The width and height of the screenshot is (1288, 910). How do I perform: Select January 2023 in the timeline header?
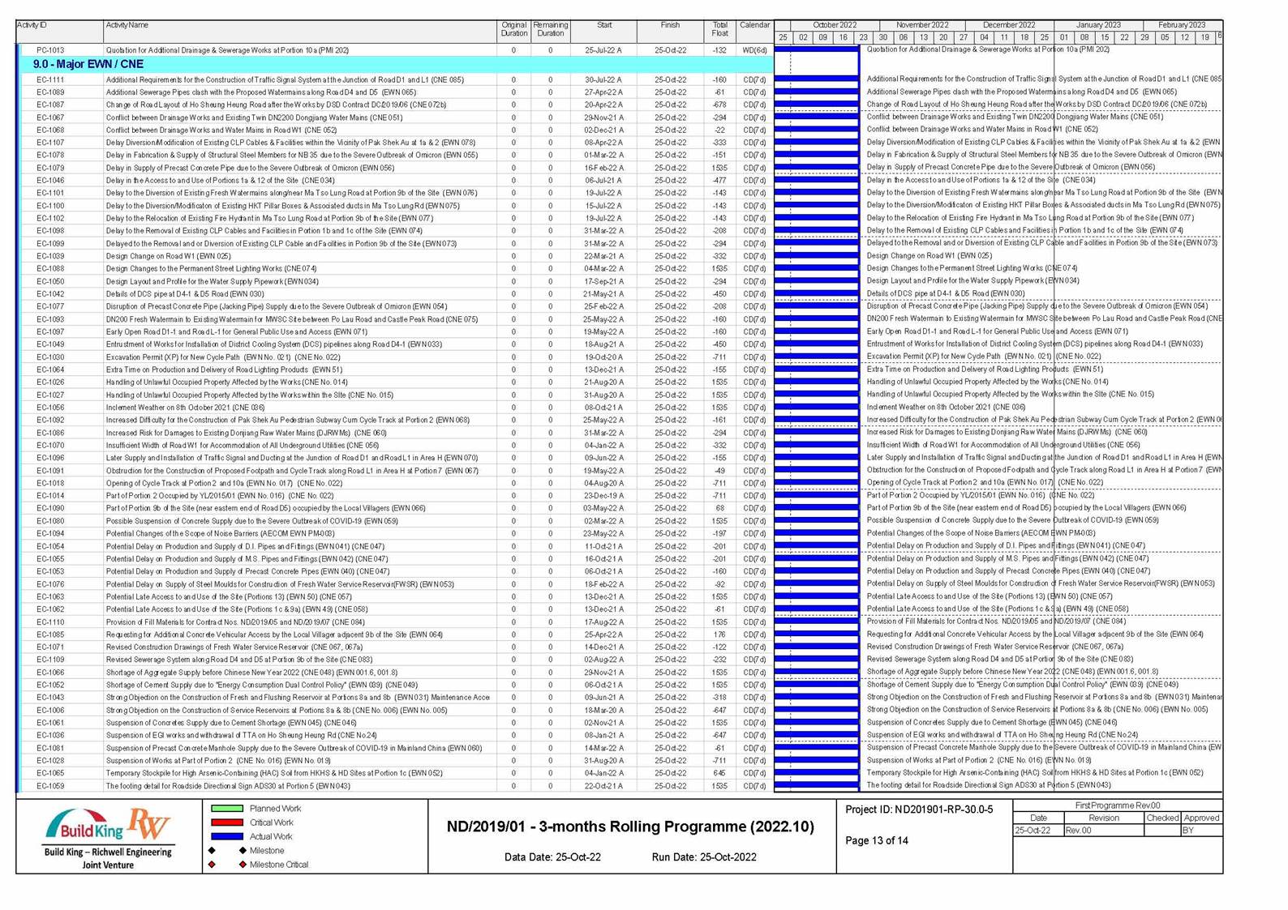pyautogui.click(x=1098, y=25)
